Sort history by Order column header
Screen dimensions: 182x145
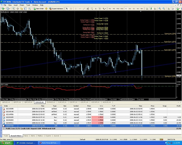click(x=10, y=106)
